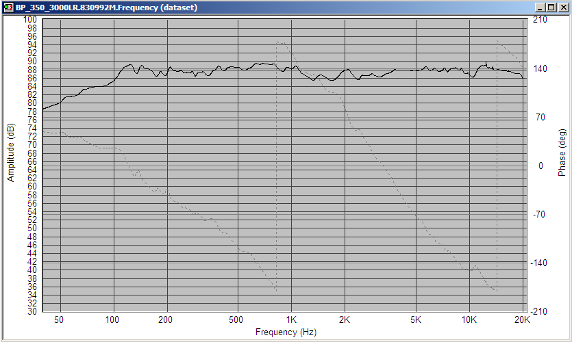Click the 210 phase tick label
The width and height of the screenshot is (572, 342).
coord(540,20)
